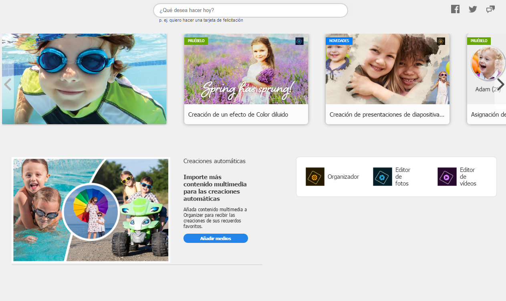Advance carousel with right chevron arrow
The image size is (506, 301).
click(x=500, y=85)
